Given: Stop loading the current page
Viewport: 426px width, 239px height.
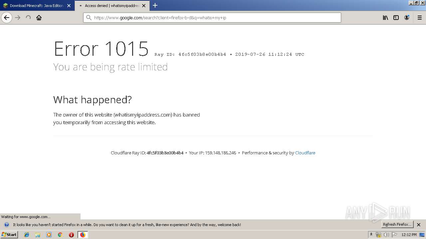Looking at the screenshot, I should (x=28, y=18).
